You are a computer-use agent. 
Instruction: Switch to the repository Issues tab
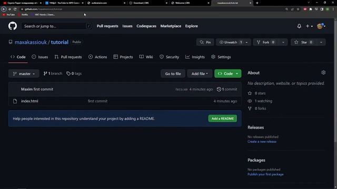40,57
